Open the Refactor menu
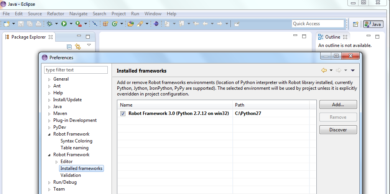The width and height of the screenshot is (390, 194). click(56, 14)
